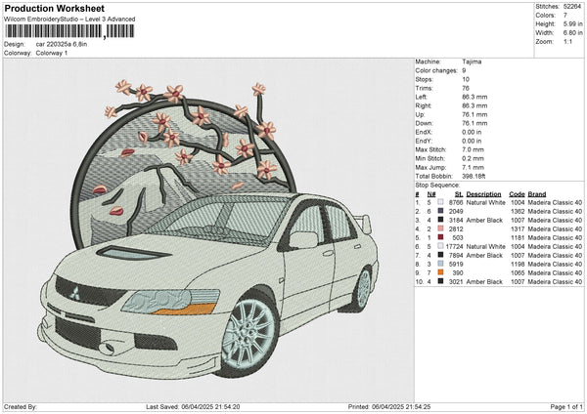This screenshot has height=414, width=587.
Task: Click thread code '1181' in stop 5
Action: tap(518, 237)
